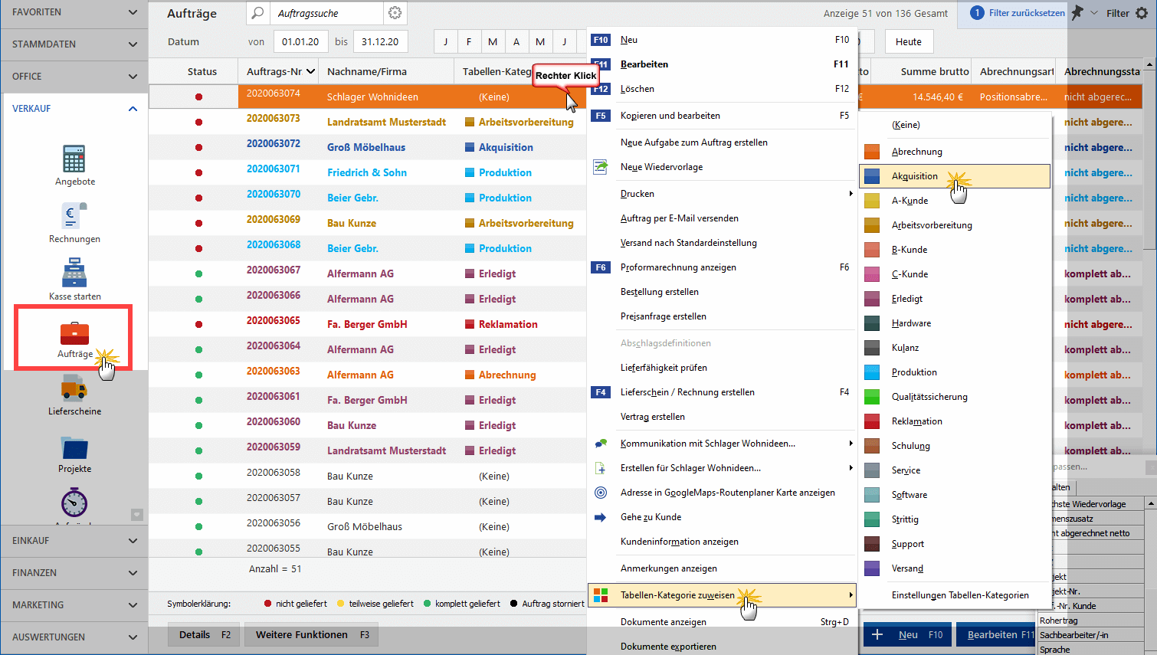Open the Aufträge briefcase icon

point(75,334)
